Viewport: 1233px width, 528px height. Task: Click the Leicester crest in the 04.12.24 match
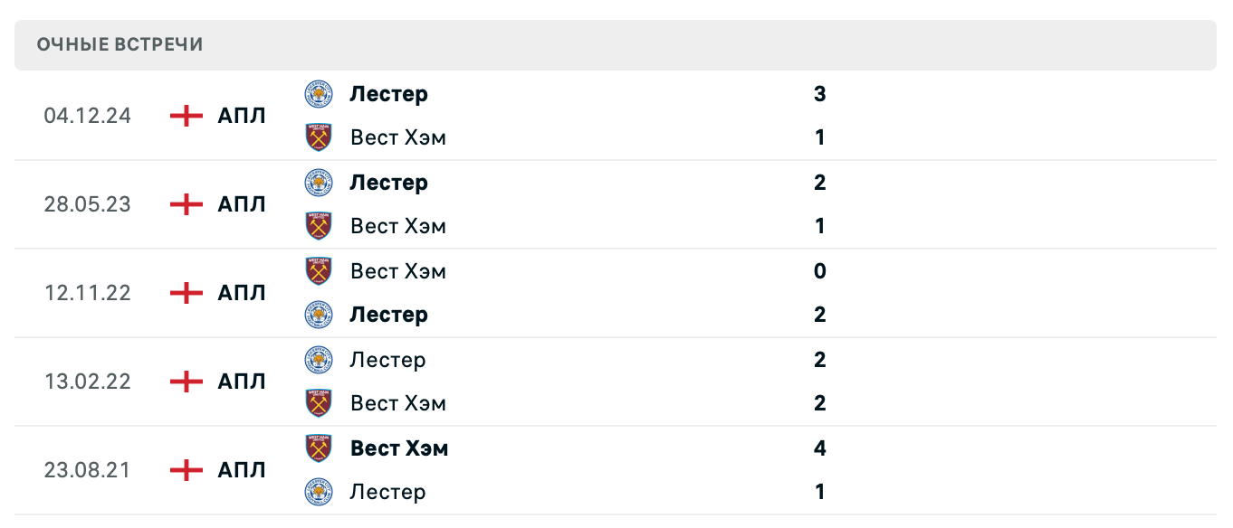319,94
